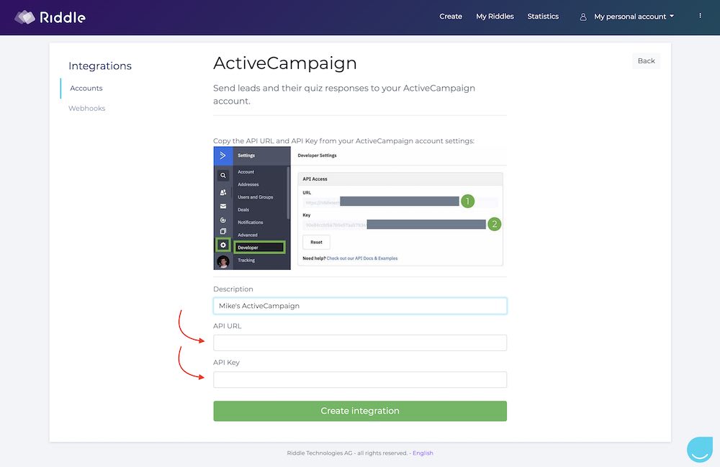Viewport: 720px width, 467px height.
Task: Click 'Copy the API URL and API Key' instruction text
Action: coord(343,141)
